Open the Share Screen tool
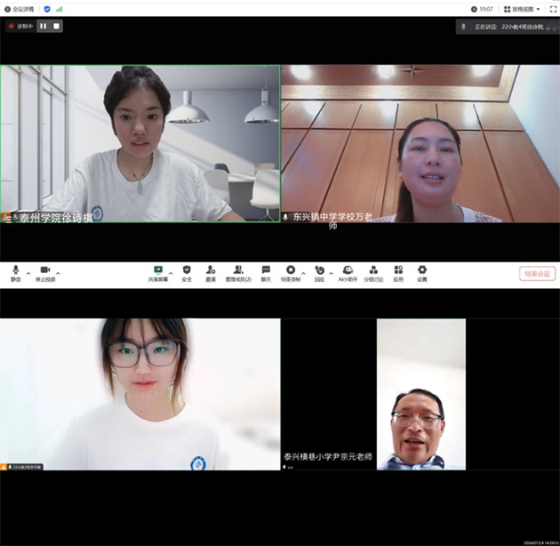 (x=158, y=270)
